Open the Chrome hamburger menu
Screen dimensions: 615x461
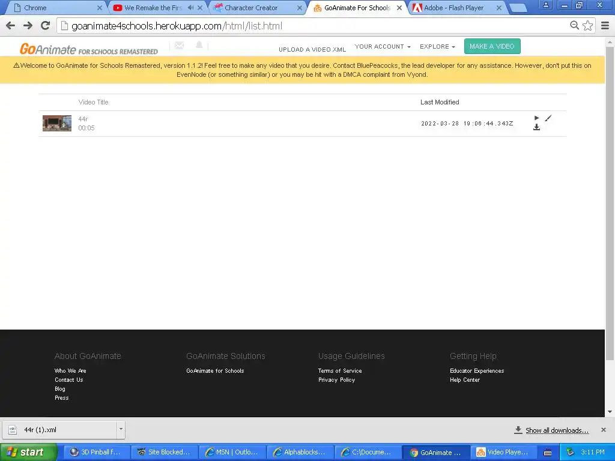click(x=605, y=26)
